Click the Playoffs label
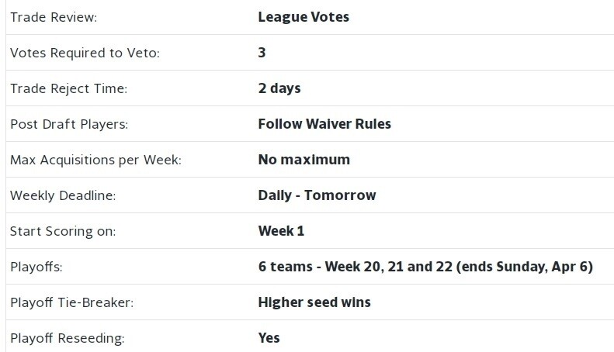 [x=36, y=267]
